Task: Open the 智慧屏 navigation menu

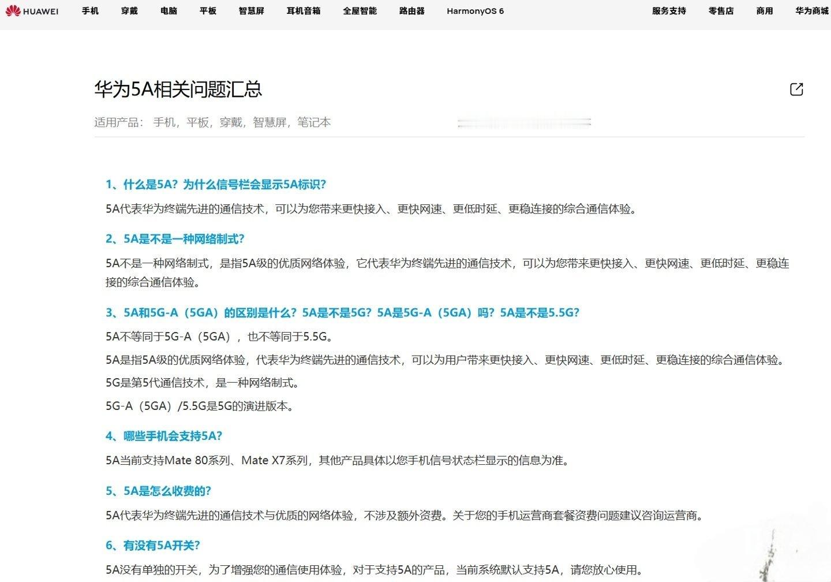Action: (x=251, y=11)
